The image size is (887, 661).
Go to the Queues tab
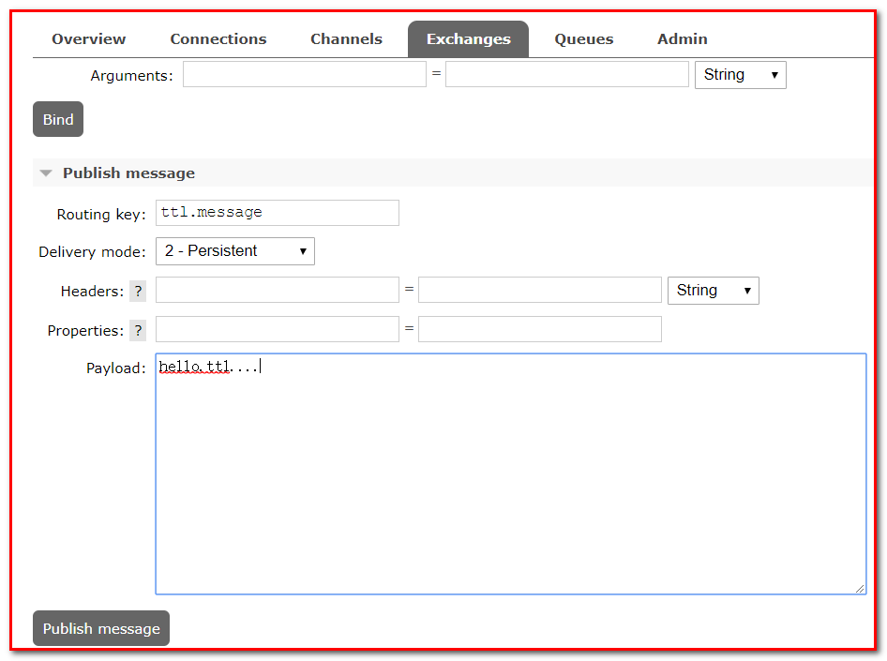[583, 39]
